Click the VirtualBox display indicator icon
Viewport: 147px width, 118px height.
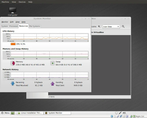127,116
